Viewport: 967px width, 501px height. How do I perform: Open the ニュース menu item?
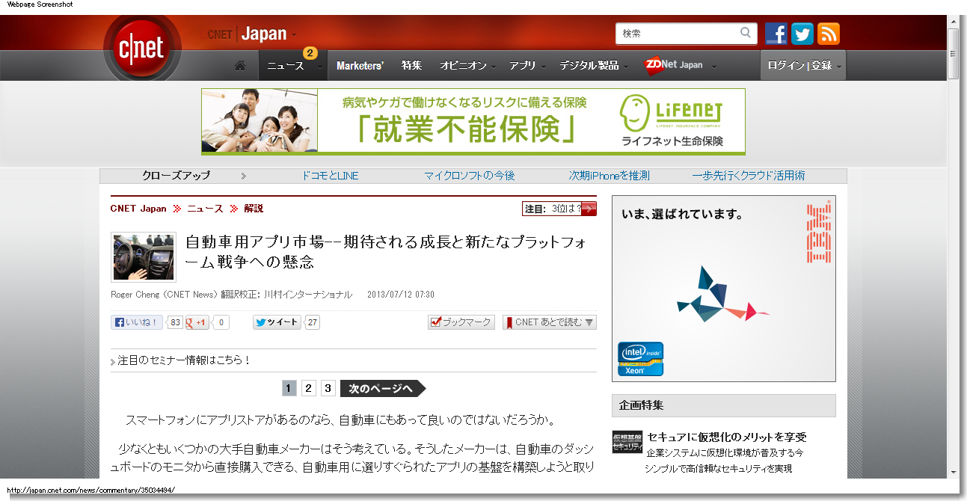point(286,66)
